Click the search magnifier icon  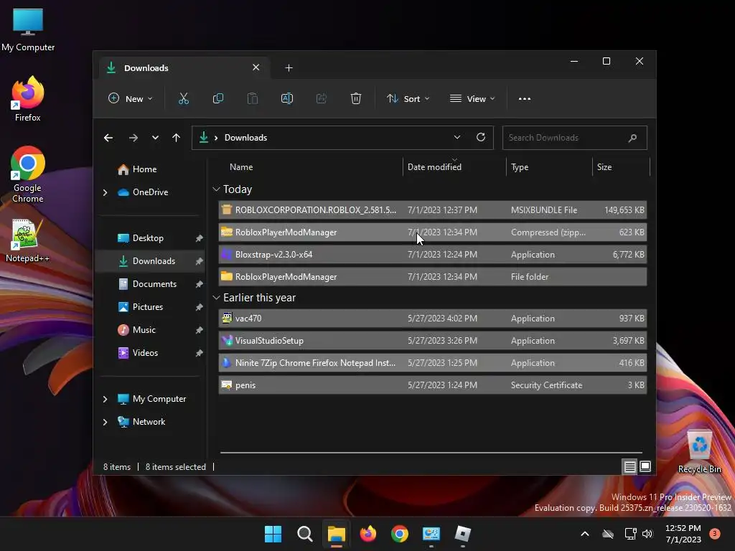pyautogui.click(x=632, y=138)
